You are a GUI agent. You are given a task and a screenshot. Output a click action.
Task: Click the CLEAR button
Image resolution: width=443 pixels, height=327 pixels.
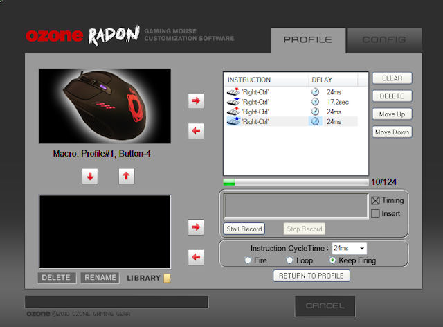coord(392,78)
